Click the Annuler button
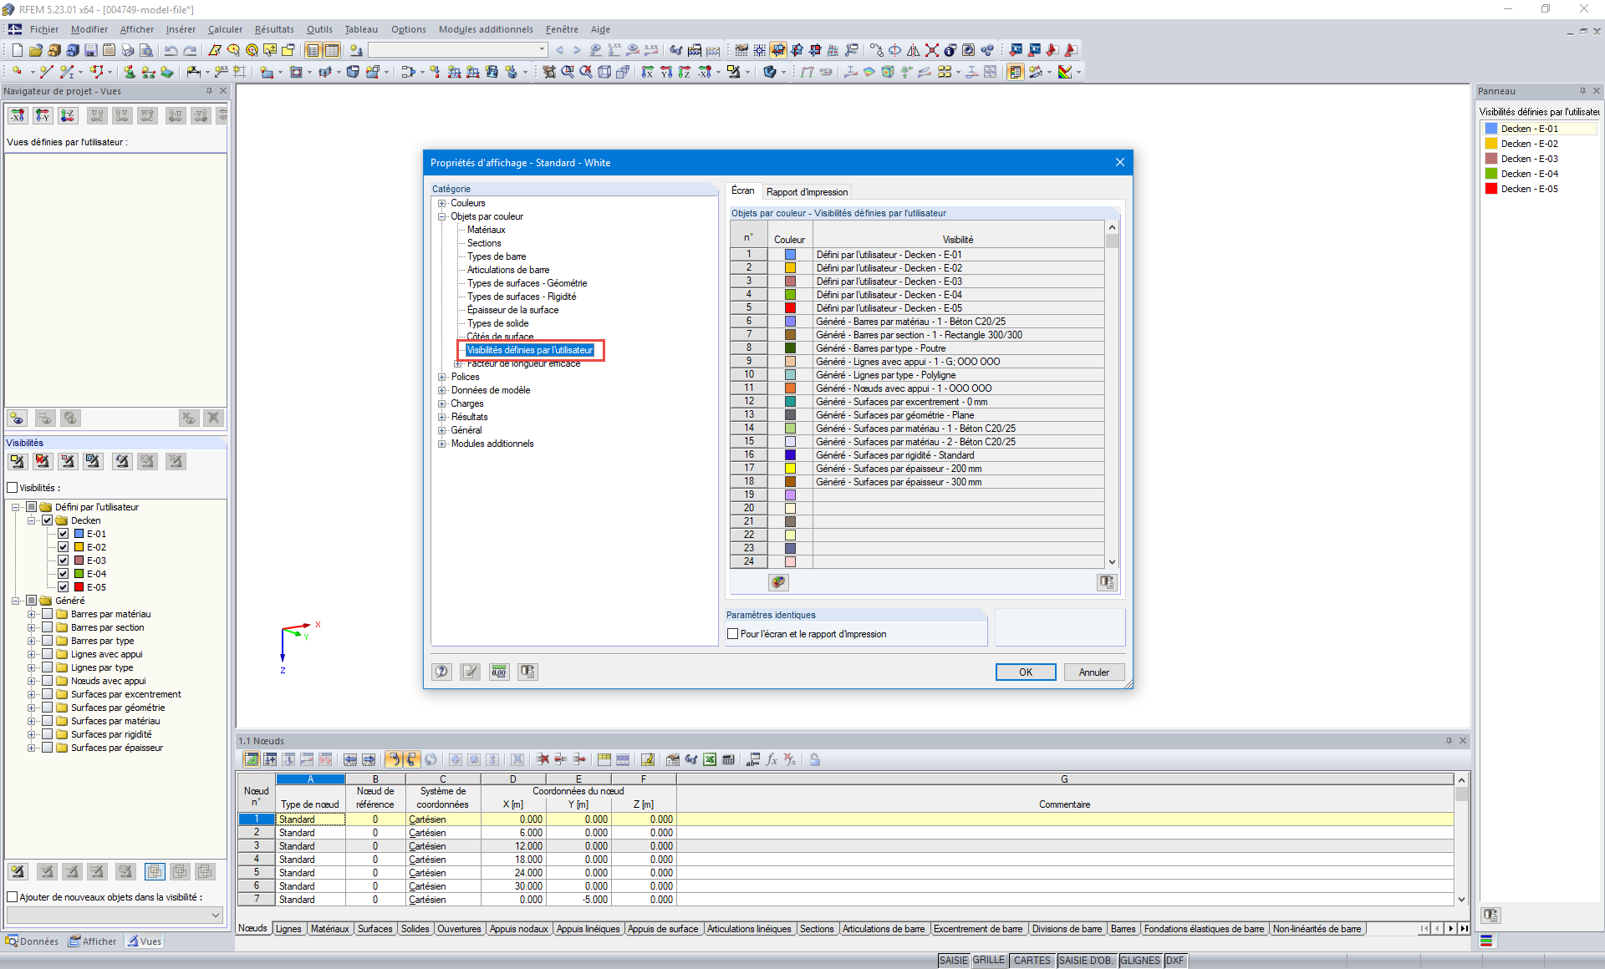Viewport: 1605px width, 969px height. (1093, 672)
